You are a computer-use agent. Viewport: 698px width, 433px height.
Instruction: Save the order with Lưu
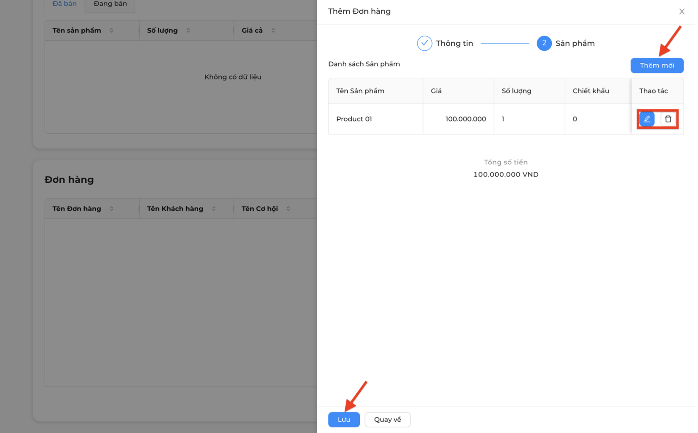pos(344,419)
